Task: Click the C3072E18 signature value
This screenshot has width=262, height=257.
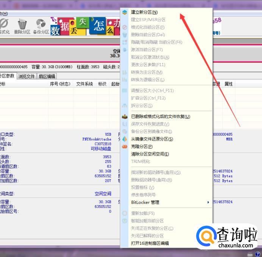Action: (x=103, y=144)
